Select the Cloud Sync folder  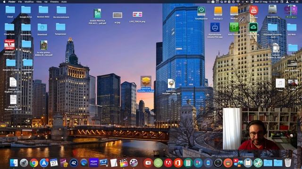click(9, 27)
